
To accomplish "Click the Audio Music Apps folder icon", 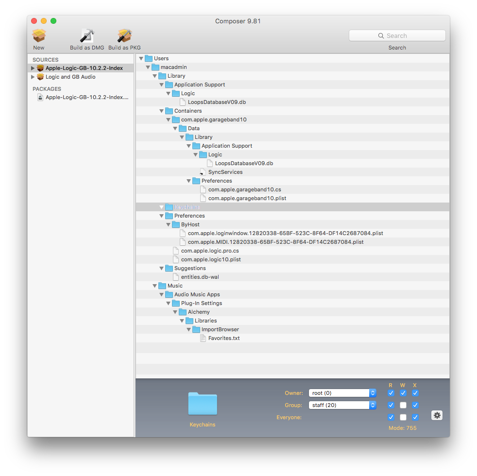I will tap(169, 295).
